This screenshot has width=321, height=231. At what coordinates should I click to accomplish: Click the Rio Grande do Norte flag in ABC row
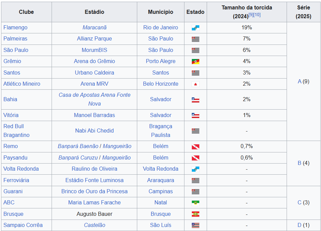(x=195, y=203)
